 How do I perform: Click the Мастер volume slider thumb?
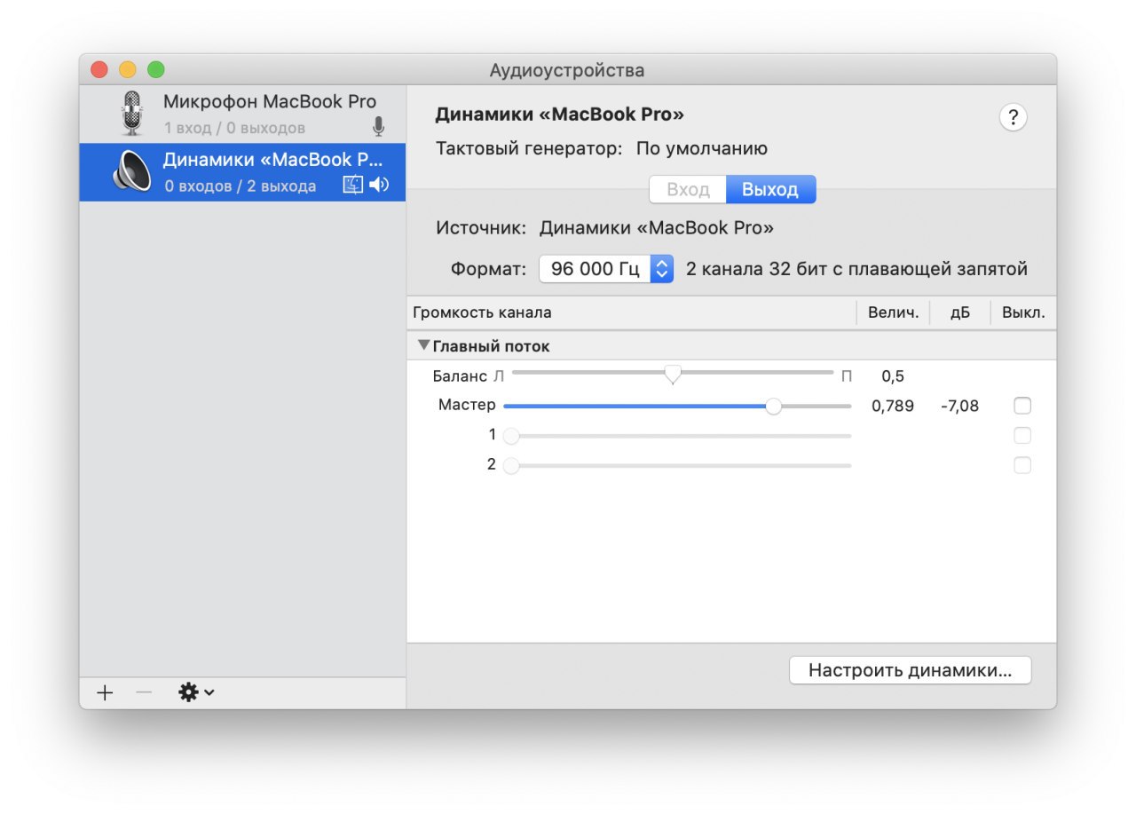774,406
